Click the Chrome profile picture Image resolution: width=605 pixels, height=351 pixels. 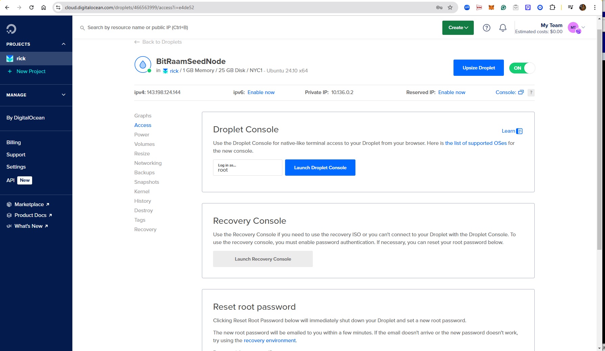click(583, 7)
